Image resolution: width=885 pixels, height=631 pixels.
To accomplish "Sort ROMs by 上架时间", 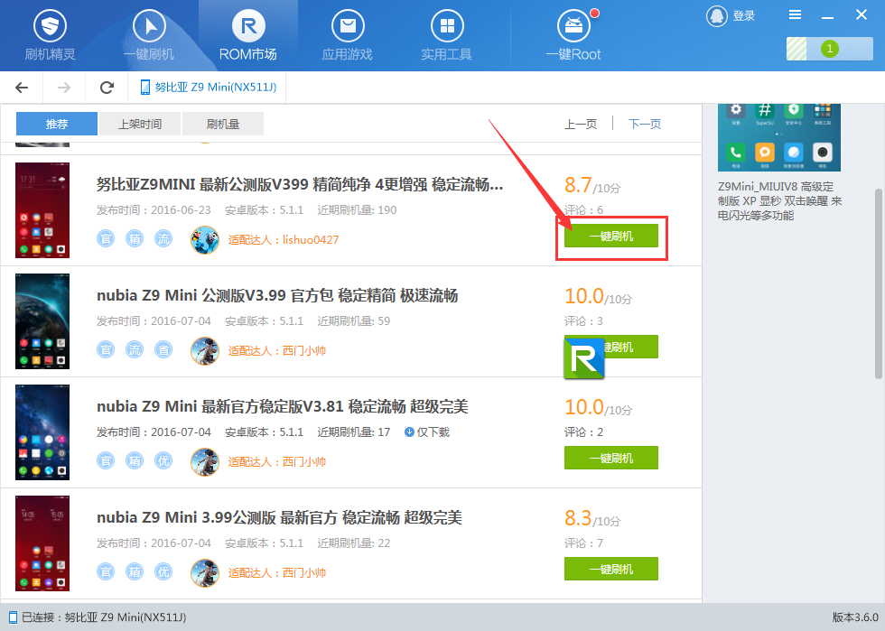I will pyautogui.click(x=140, y=124).
